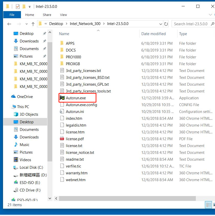Open 3D Objects in the navigation pane
215x216 pixels.
(x=28, y=114)
